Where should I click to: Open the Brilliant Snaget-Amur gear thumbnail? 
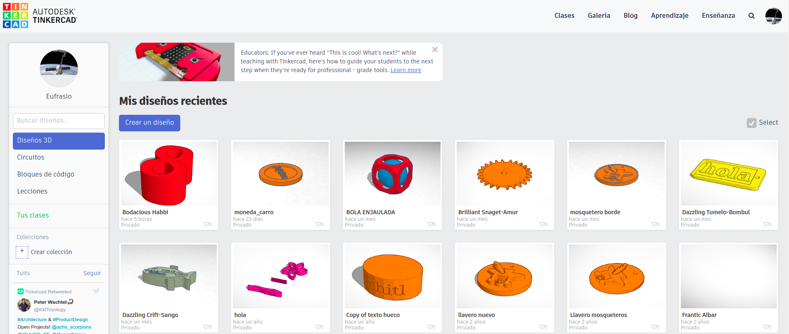(x=504, y=174)
